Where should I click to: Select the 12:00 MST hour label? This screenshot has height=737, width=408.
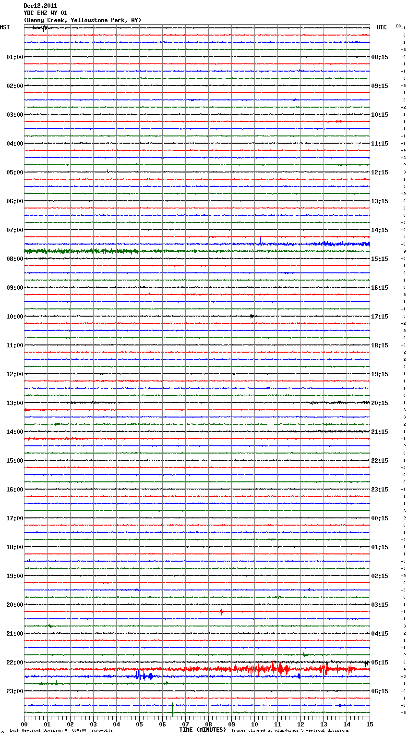(15, 374)
